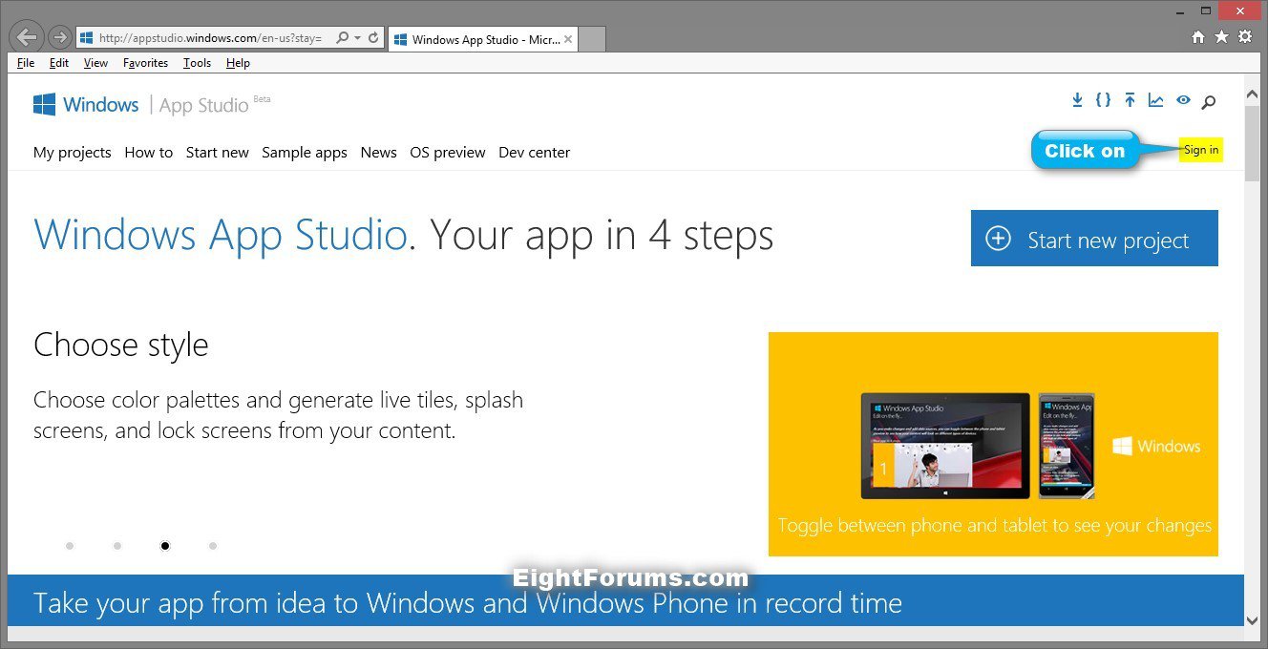Click the vertical scrollbar thumb
Viewport: 1268px width, 649px height.
1253,143
